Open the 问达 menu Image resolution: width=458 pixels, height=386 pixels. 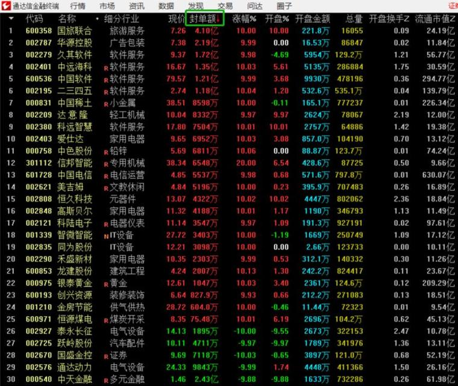pos(255,6)
